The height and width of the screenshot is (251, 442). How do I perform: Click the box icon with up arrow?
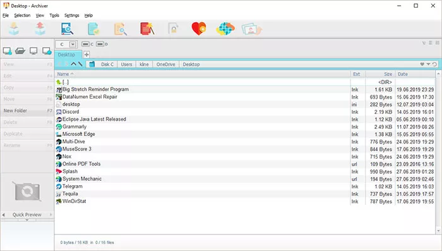(40, 29)
